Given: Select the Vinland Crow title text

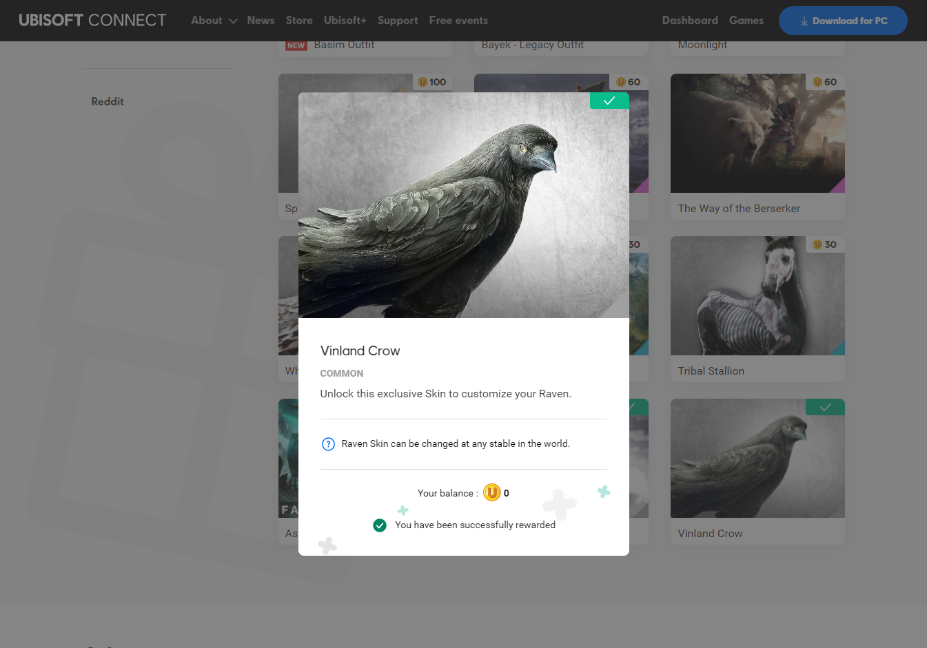Looking at the screenshot, I should click(x=360, y=351).
